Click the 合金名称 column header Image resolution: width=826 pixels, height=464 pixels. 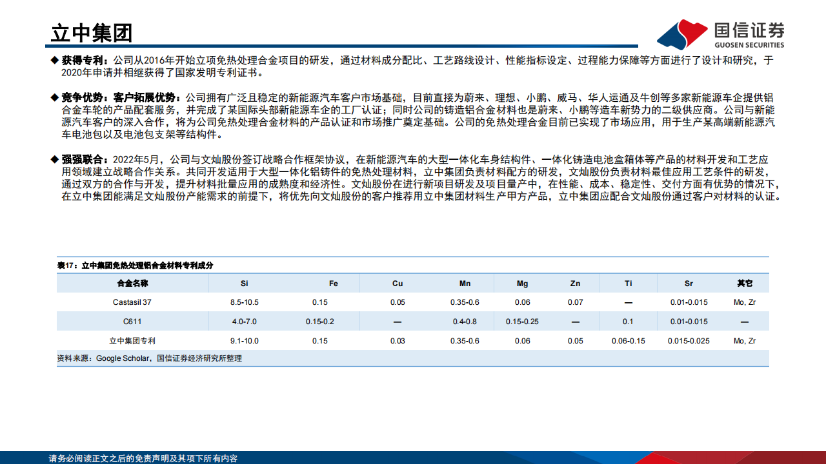click(x=132, y=284)
